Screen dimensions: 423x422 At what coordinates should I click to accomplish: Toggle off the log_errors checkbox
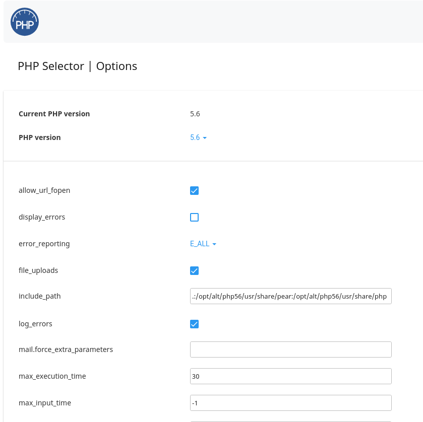(194, 324)
